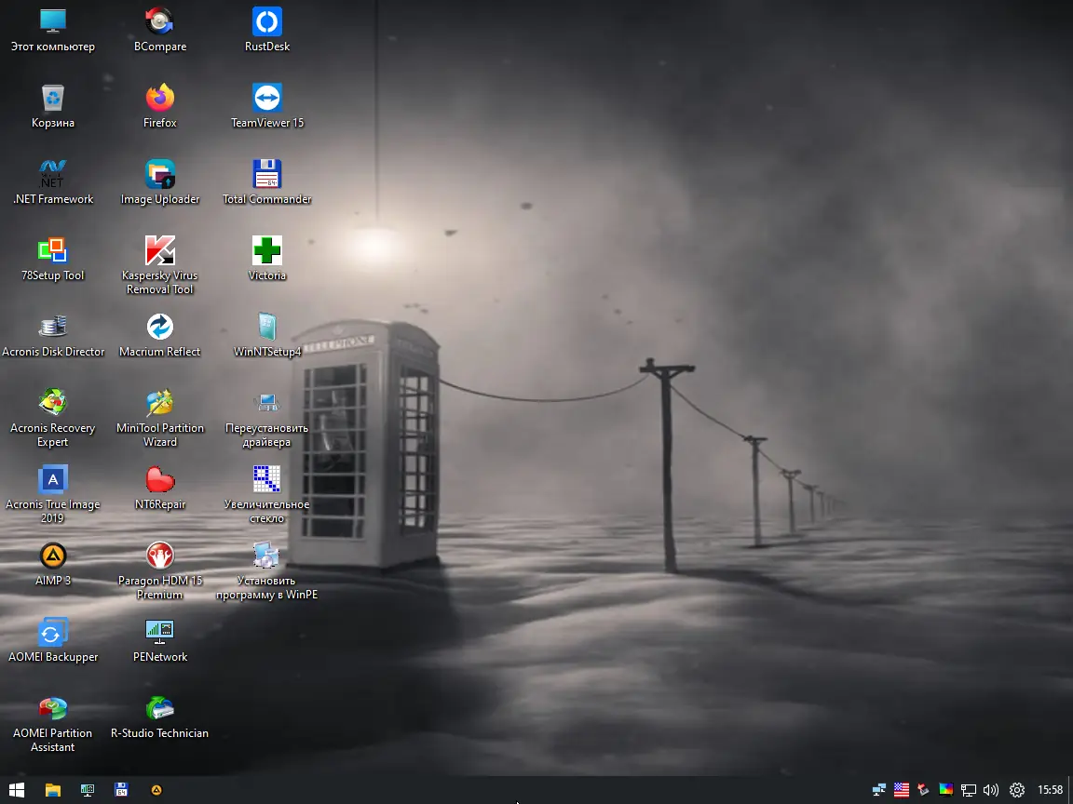This screenshot has width=1073, height=804.
Task: Click MiniTool Partition Wizard shortcut
Action: tap(159, 419)
